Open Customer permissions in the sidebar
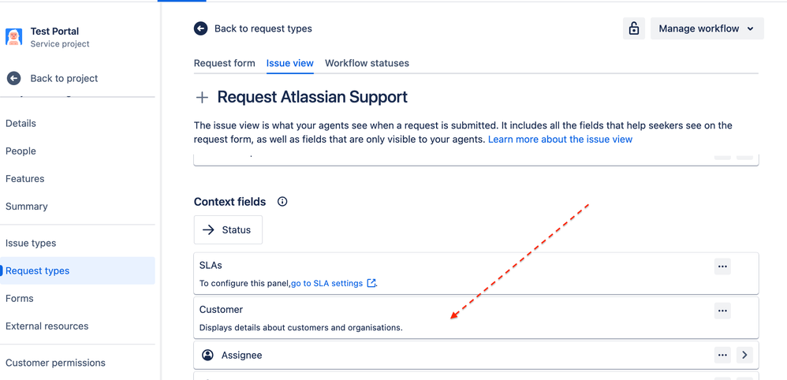This screenshot has height=380, width=787. pos(55,363)
